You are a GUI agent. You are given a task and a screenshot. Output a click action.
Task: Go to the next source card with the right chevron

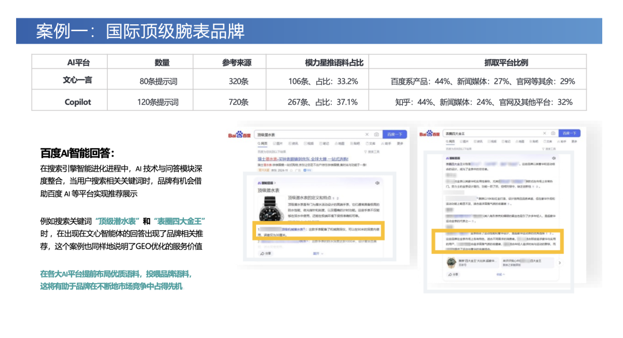(560, 262)
